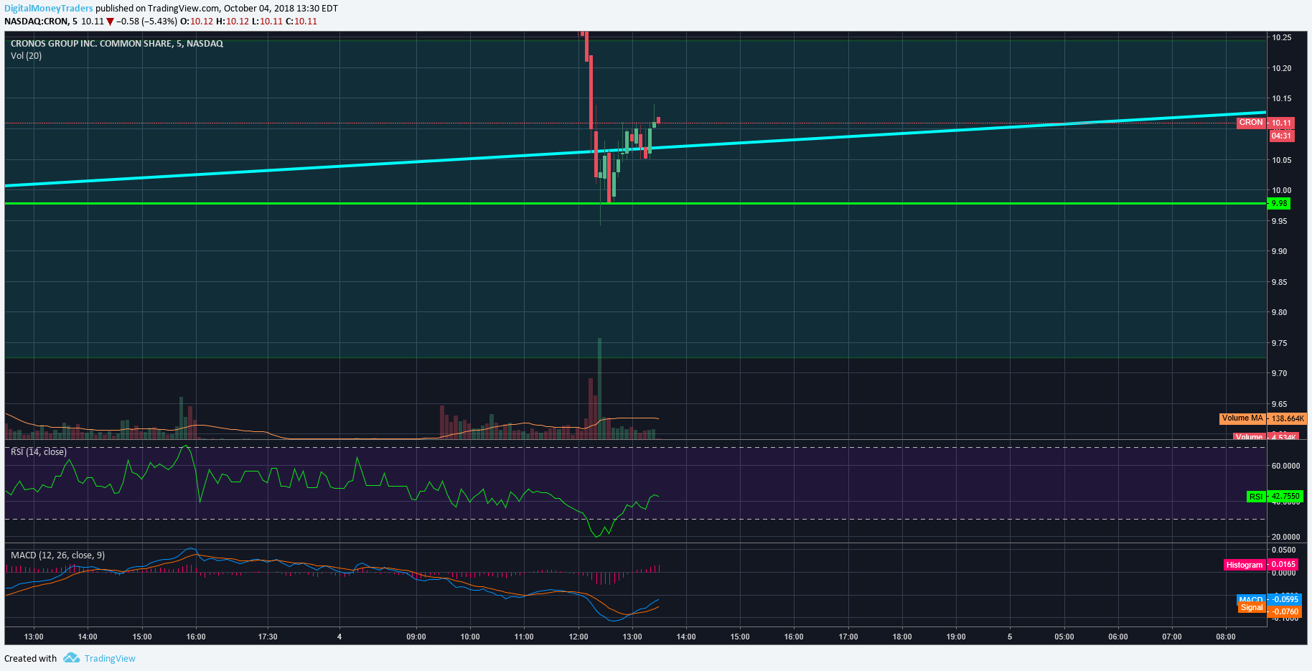Click the -5.43% change value in header

tap(159, 22)
